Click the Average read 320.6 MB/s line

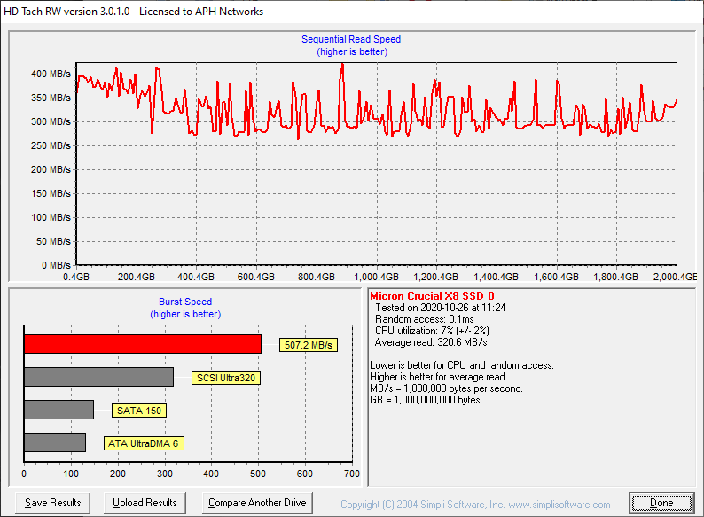coord(431,342)
